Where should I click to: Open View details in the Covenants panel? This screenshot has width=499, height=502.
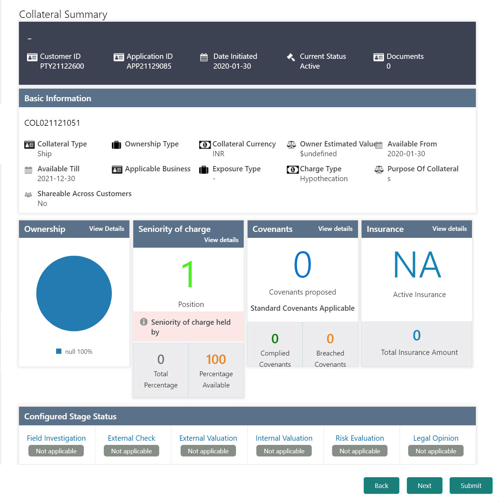[x=335, y=229]
